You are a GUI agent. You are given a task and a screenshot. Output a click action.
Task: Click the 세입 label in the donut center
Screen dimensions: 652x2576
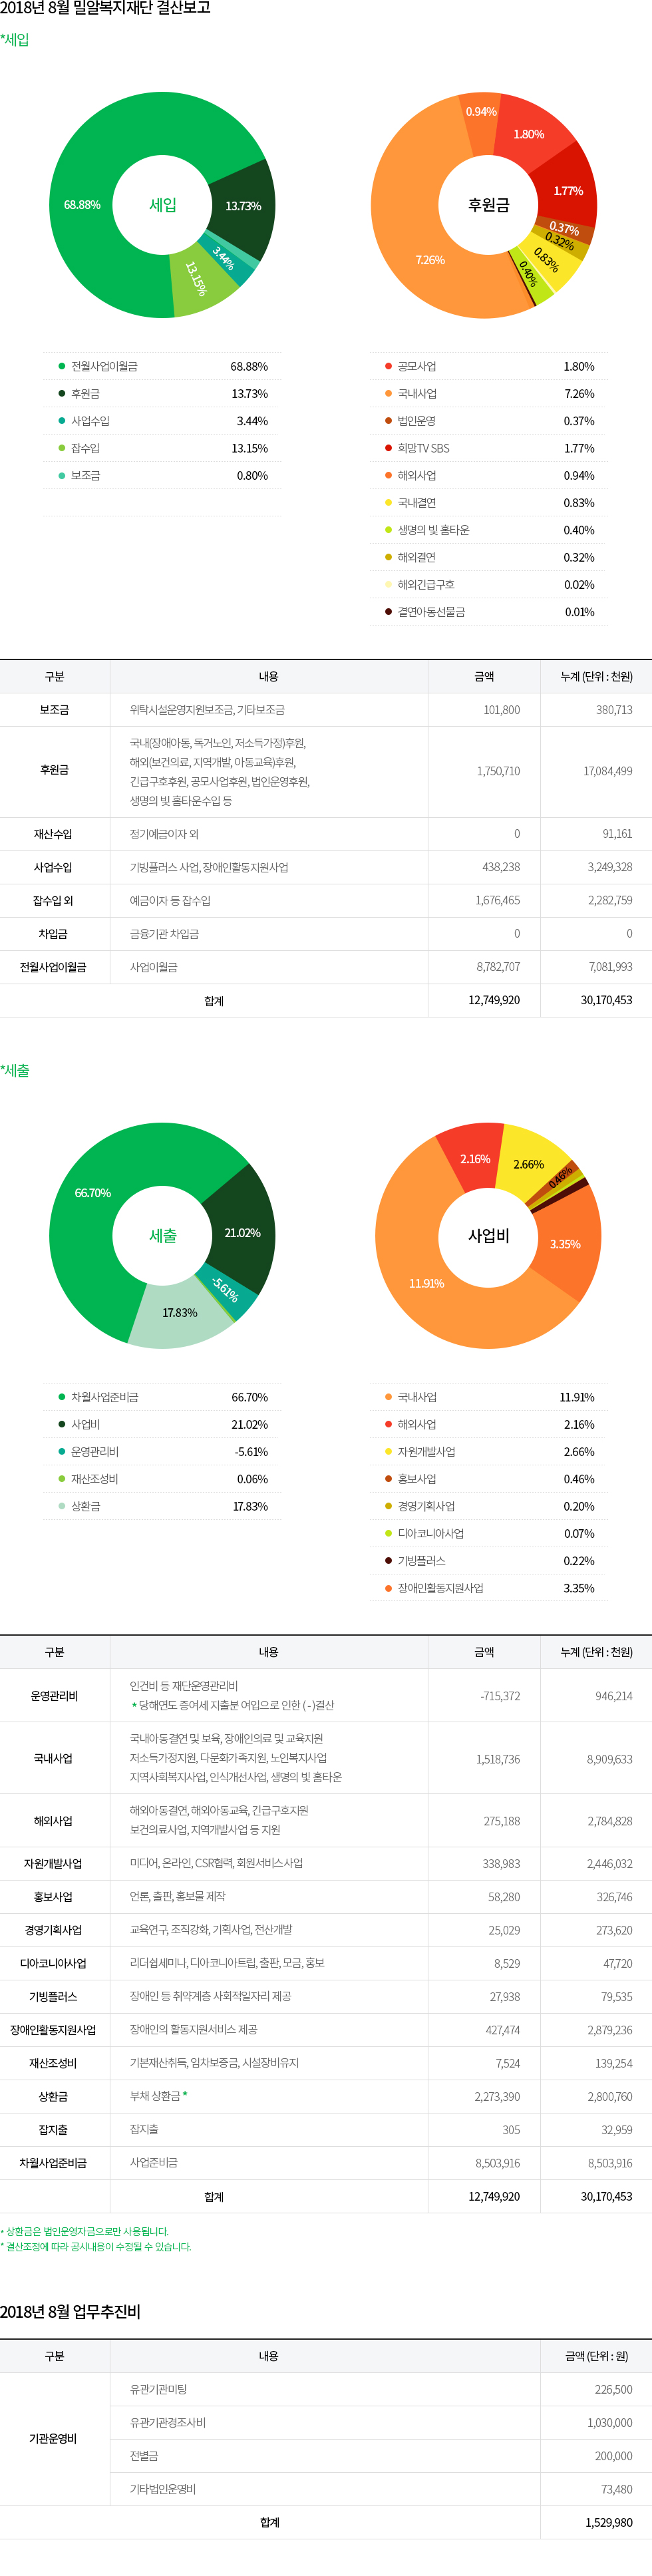pos(163,205)
